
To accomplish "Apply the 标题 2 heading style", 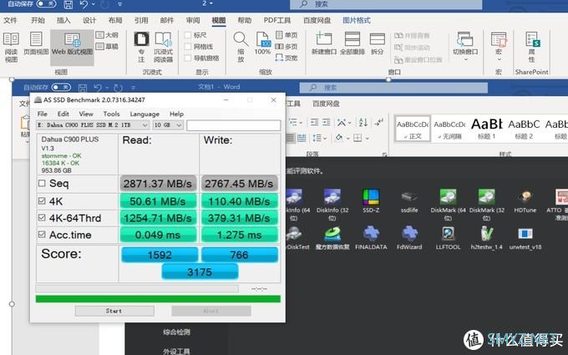I will pos(524,129).
